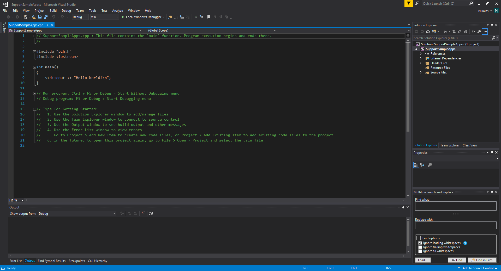
Task: Open the Breakpoints tab
Action: point(77,261)
